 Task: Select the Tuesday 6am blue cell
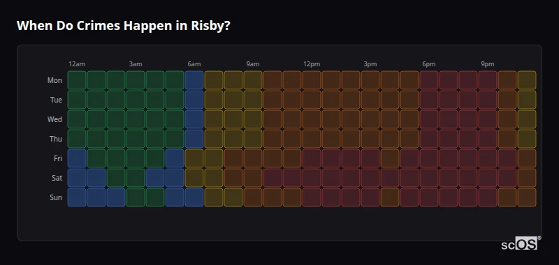[194, 100]
